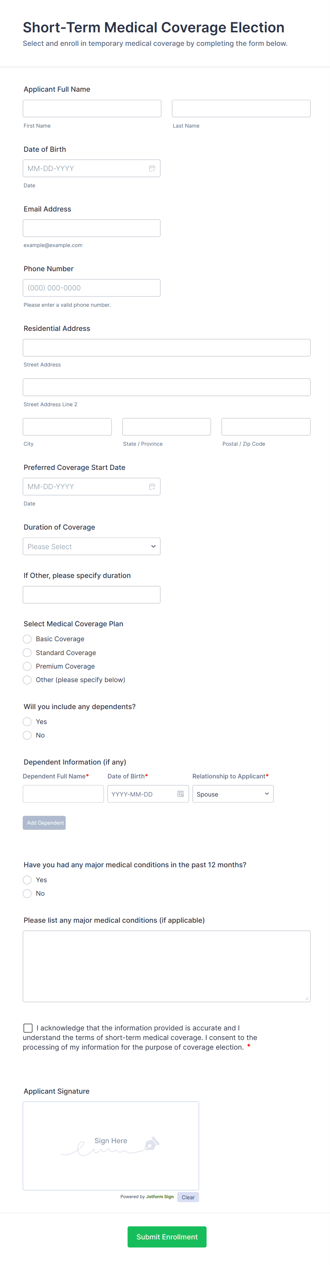Screen dimensions: 330x1265
Task: Click the First Name input field
Action: coord(92,108)
